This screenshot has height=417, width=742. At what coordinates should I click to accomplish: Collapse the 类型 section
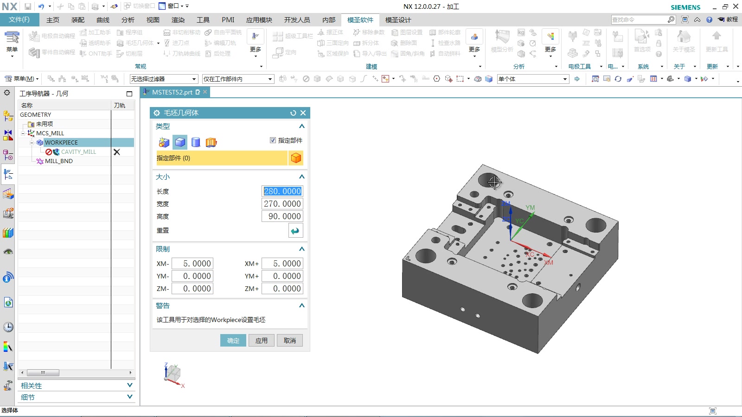[x=302, y=126]
